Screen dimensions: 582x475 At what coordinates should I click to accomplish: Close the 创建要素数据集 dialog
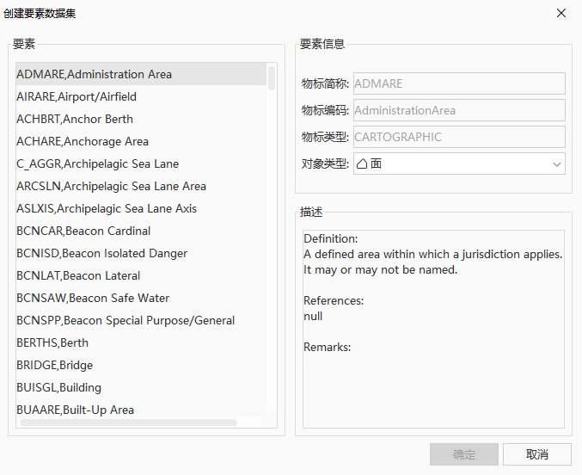click(x=561, y=13)
